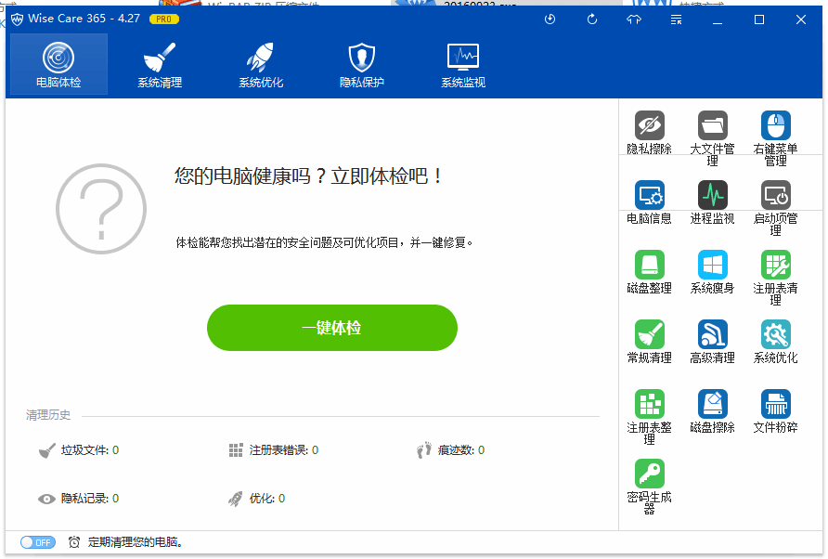Click the PRO badge next to the title

point(163,18)
